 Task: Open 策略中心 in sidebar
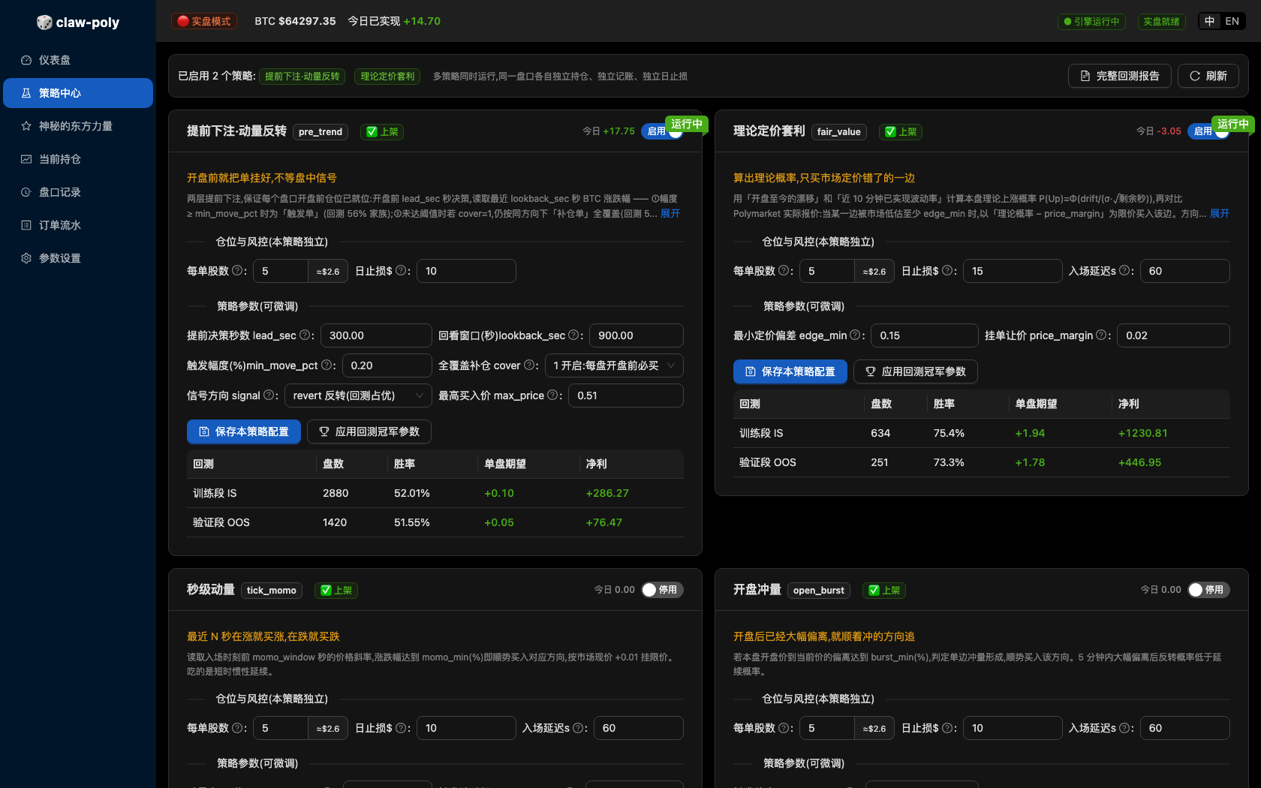[x=78, y=93]
